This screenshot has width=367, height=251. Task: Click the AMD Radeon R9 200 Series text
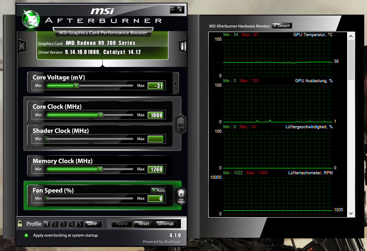coord(100,43)
